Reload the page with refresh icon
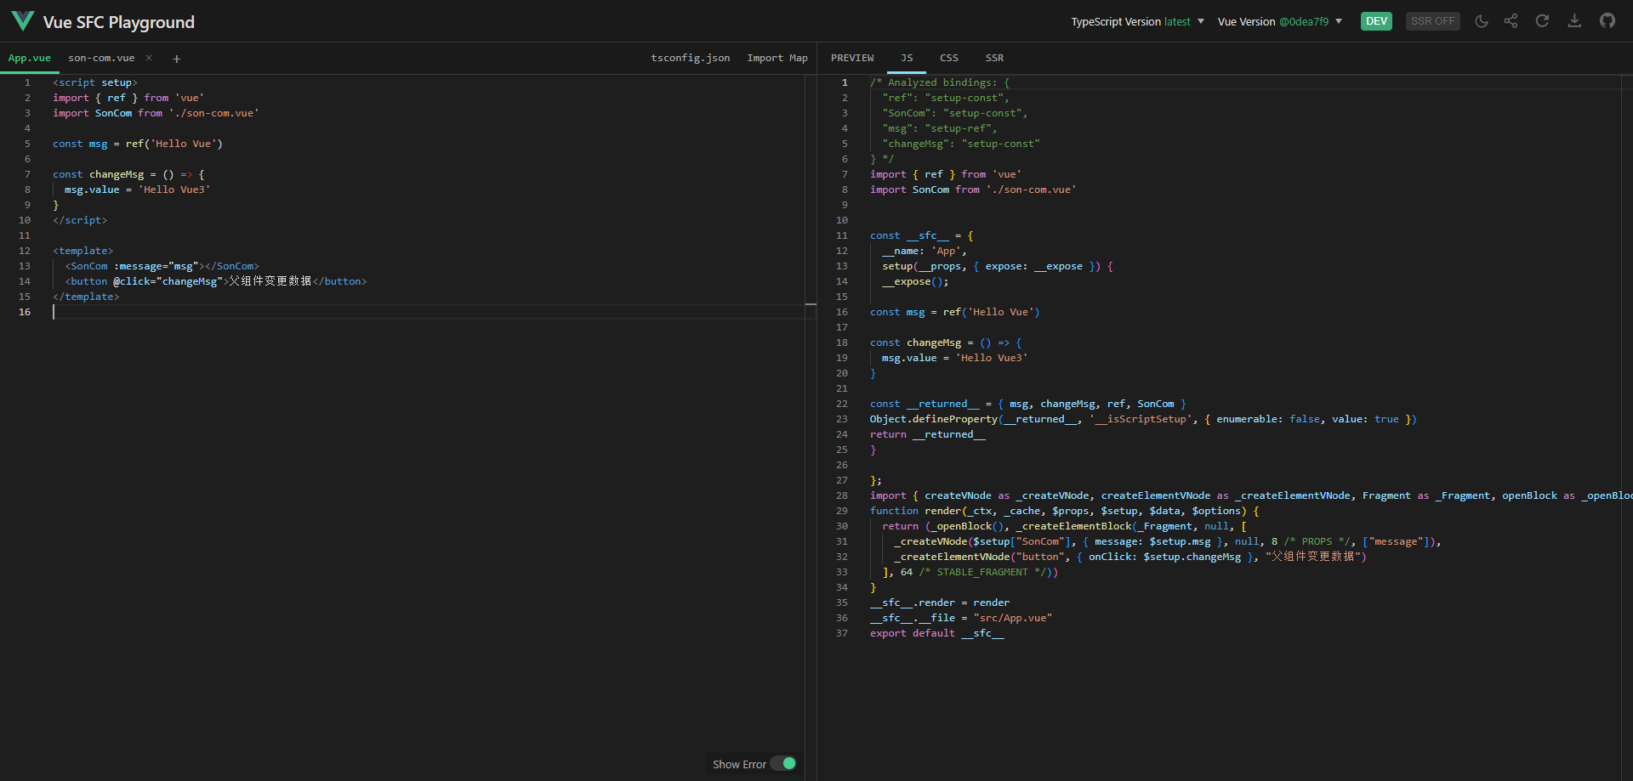 (1542, 21)
